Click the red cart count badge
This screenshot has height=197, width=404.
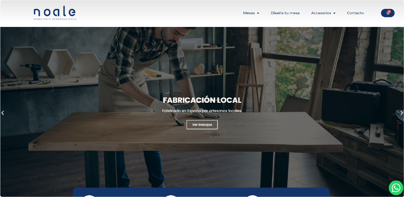pos(389,11)
